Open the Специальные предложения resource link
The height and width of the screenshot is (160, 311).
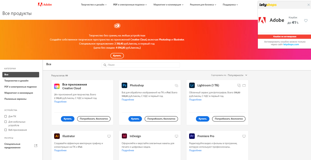(12, 146)
